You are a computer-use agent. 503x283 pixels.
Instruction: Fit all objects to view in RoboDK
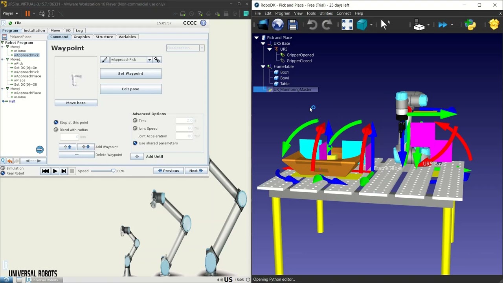pos(347,25)
